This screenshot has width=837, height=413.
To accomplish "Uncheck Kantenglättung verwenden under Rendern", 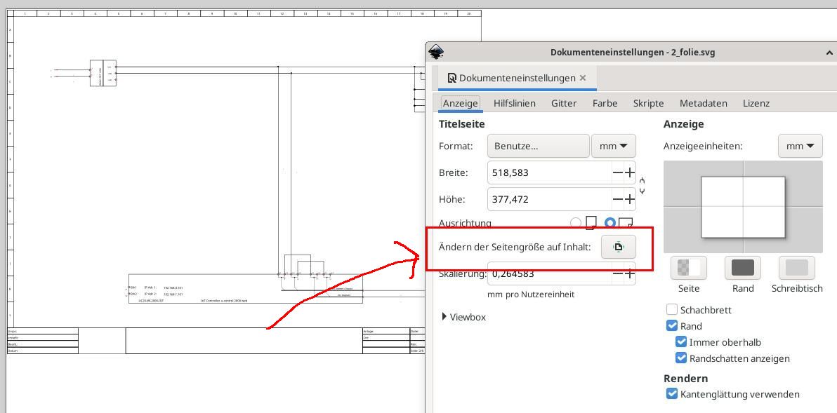I will [x=671, y=394].
